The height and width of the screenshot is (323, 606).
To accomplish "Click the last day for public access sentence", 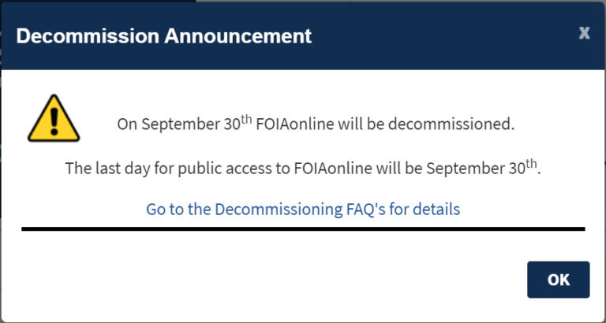I will click(x=303, y=168).
